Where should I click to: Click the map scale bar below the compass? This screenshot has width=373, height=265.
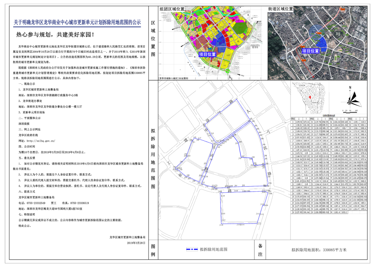click(350, 111)
